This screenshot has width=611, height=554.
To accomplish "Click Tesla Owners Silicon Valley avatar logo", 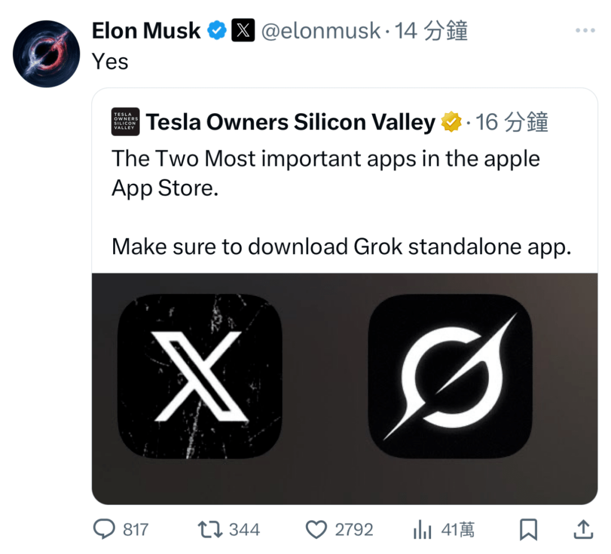I will 126,122.
